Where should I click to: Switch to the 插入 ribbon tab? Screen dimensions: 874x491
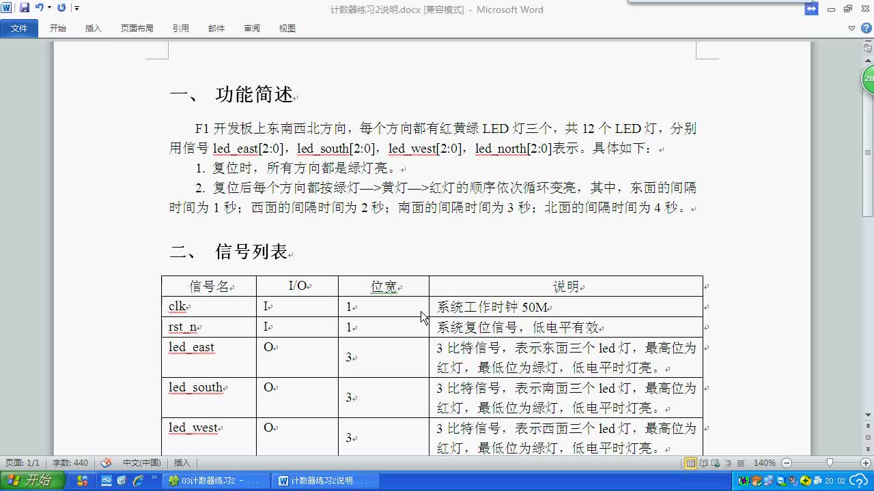point(94,28)
